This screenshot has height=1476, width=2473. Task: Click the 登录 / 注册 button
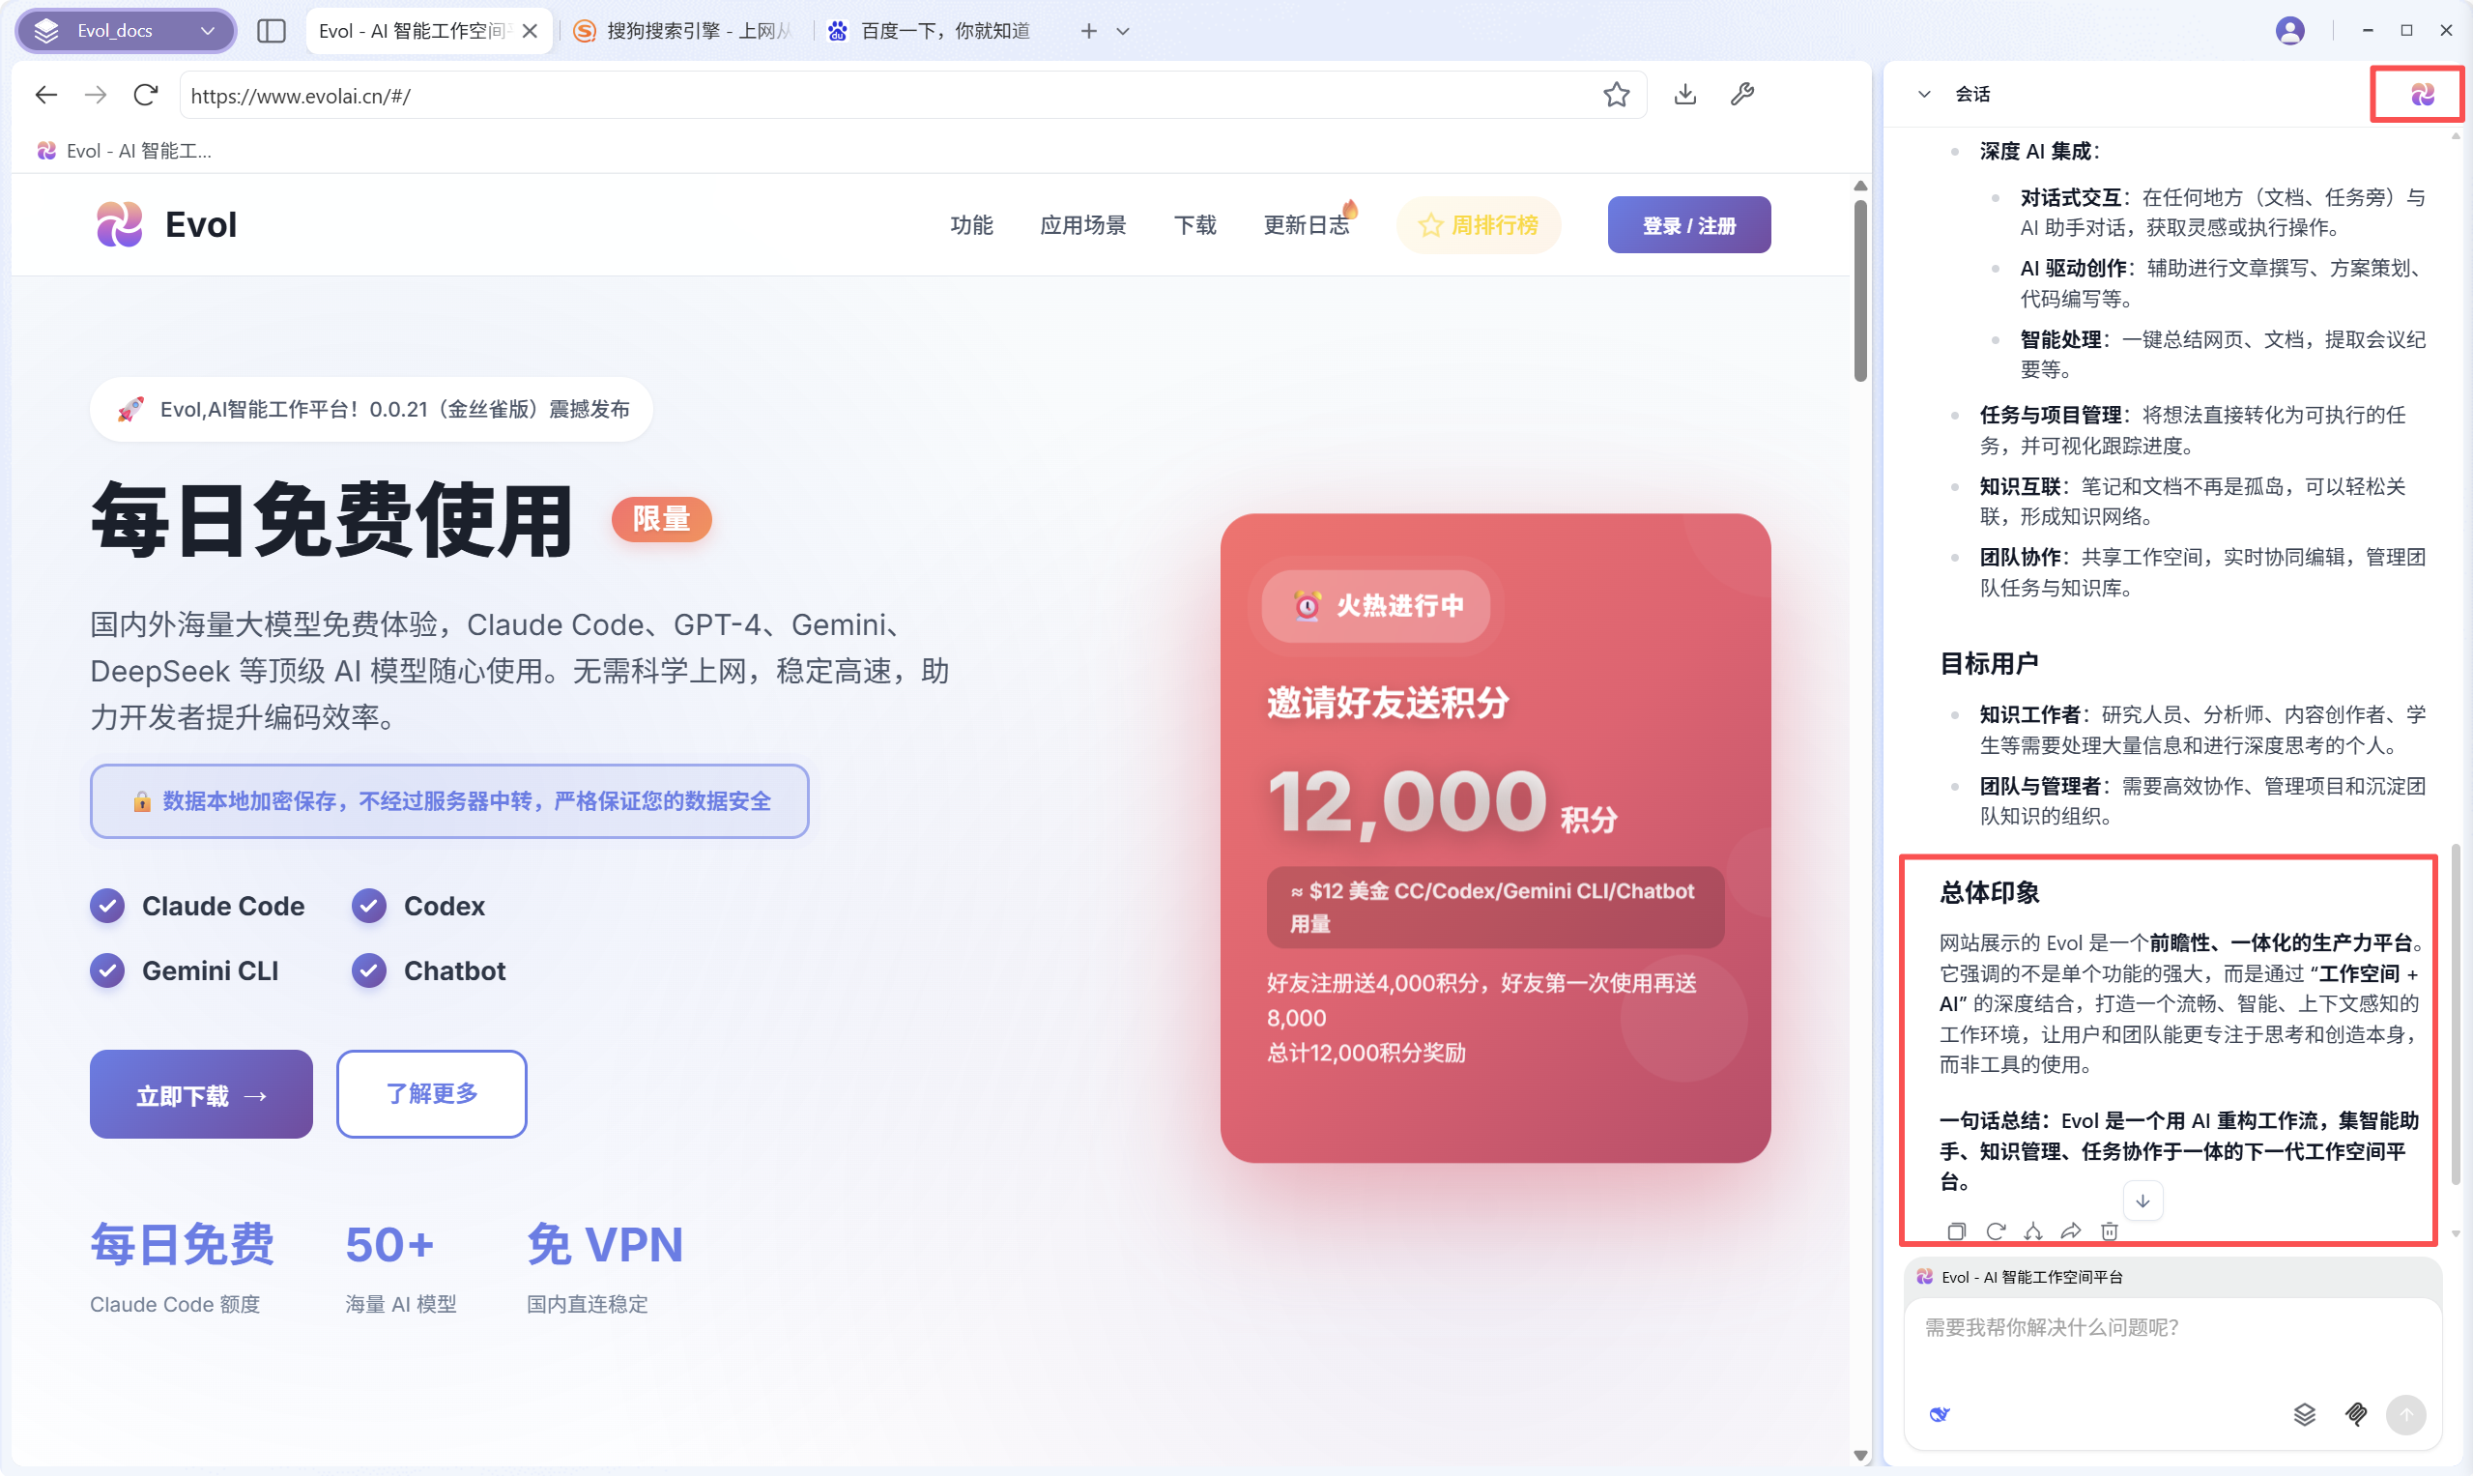[1688, 225]
